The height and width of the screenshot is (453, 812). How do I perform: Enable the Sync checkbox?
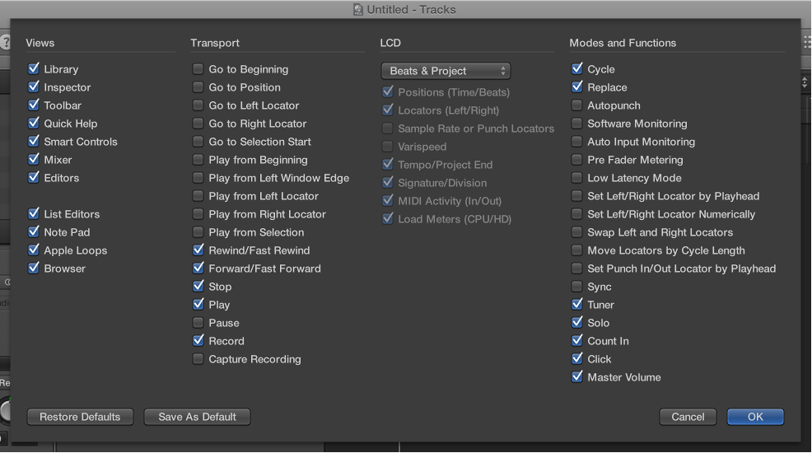tap(577, 287)
